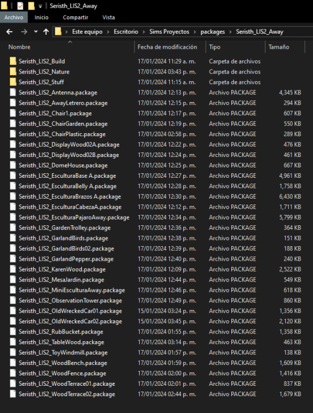This screenshot has height=413, width=313.
Task: Navigate to Escritorio breadcrumb
Action: [126, 32]
